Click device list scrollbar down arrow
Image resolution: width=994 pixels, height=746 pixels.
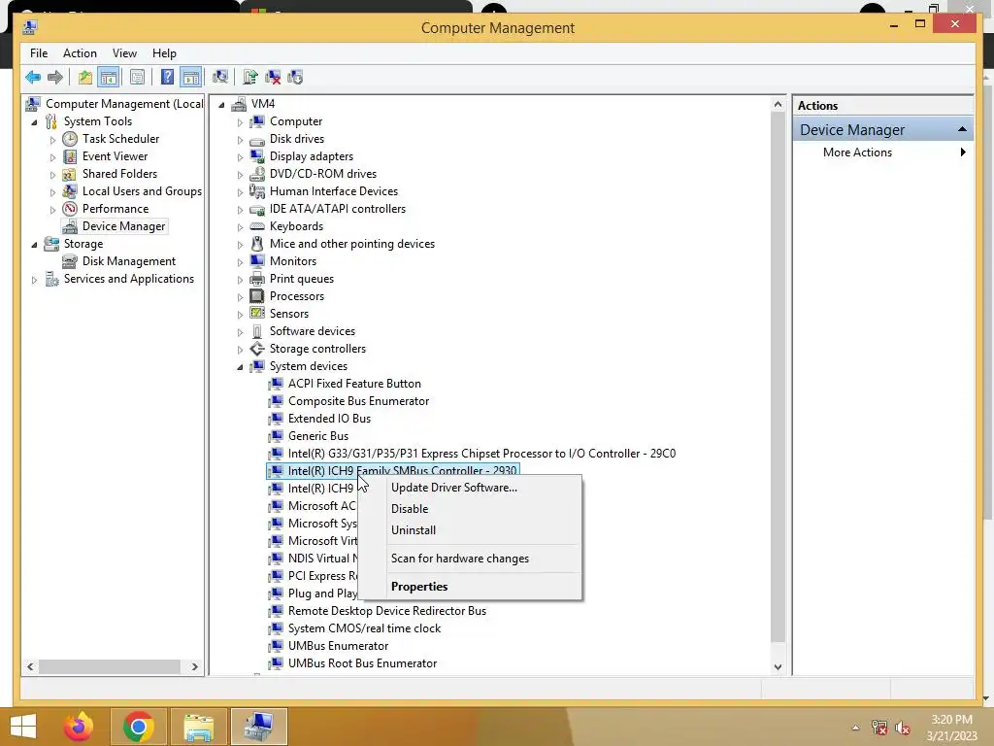778,666
